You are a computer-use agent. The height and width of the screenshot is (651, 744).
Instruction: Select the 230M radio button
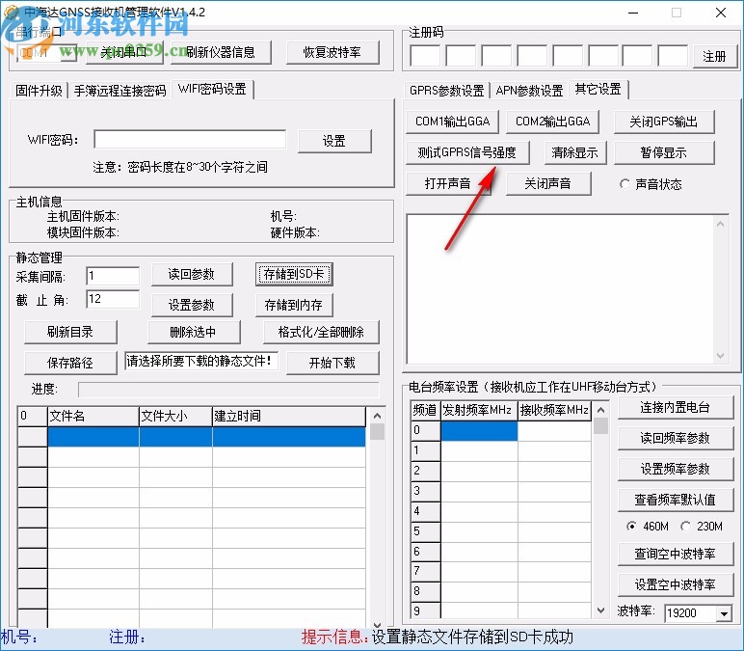685,527
